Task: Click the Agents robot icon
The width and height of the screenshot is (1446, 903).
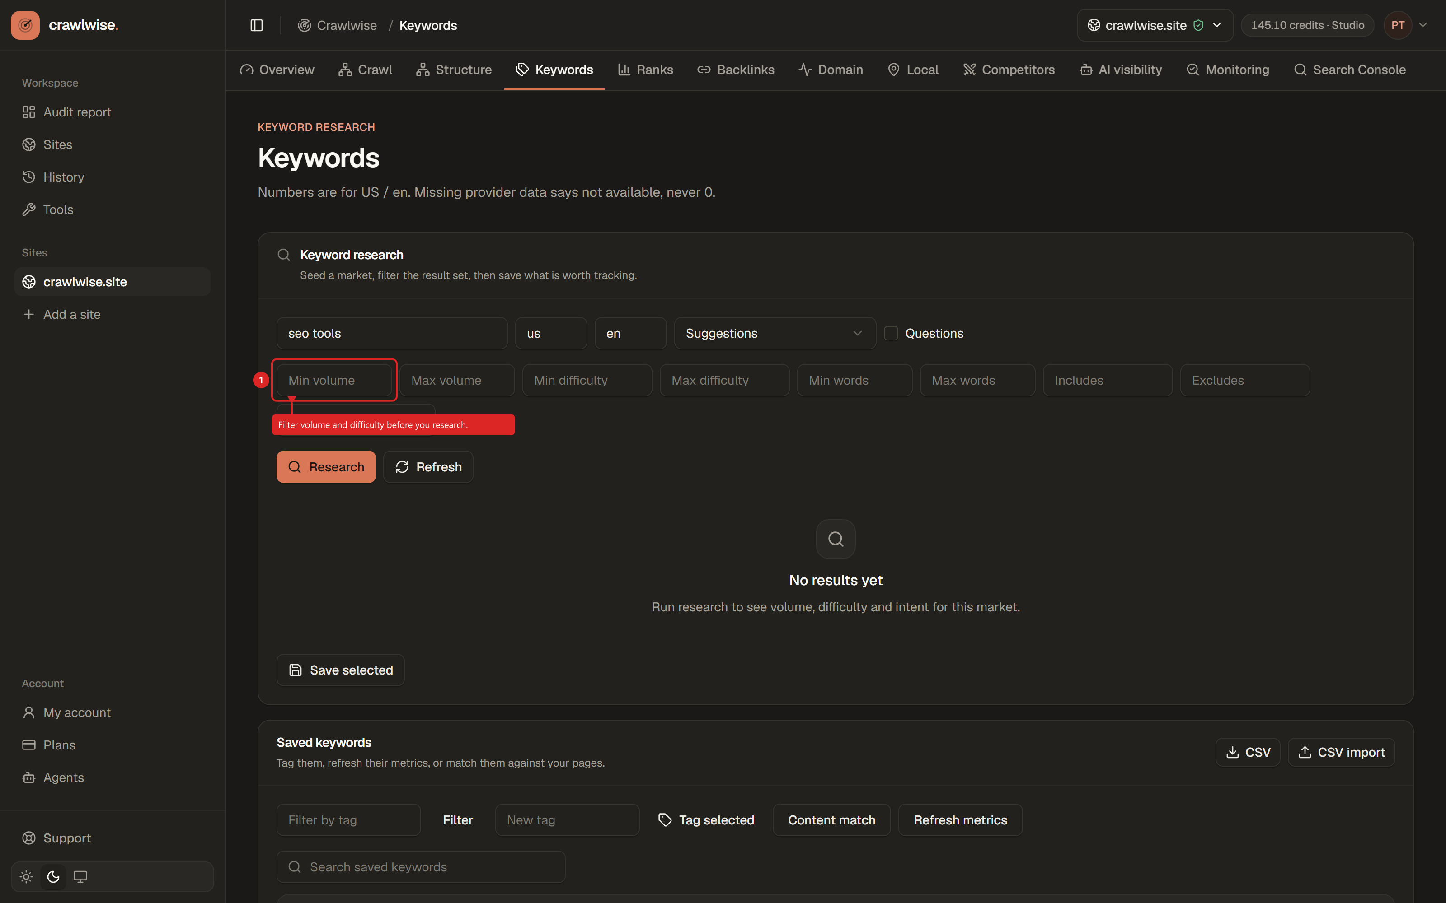Action: pos(28,777)
